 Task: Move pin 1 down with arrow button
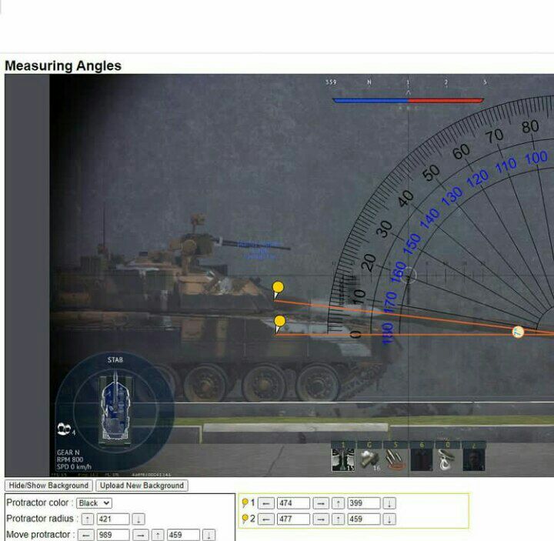pos(389,503)
